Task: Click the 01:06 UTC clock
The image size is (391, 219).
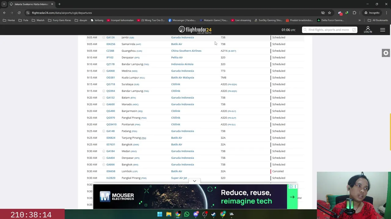Action: (288, 30)
